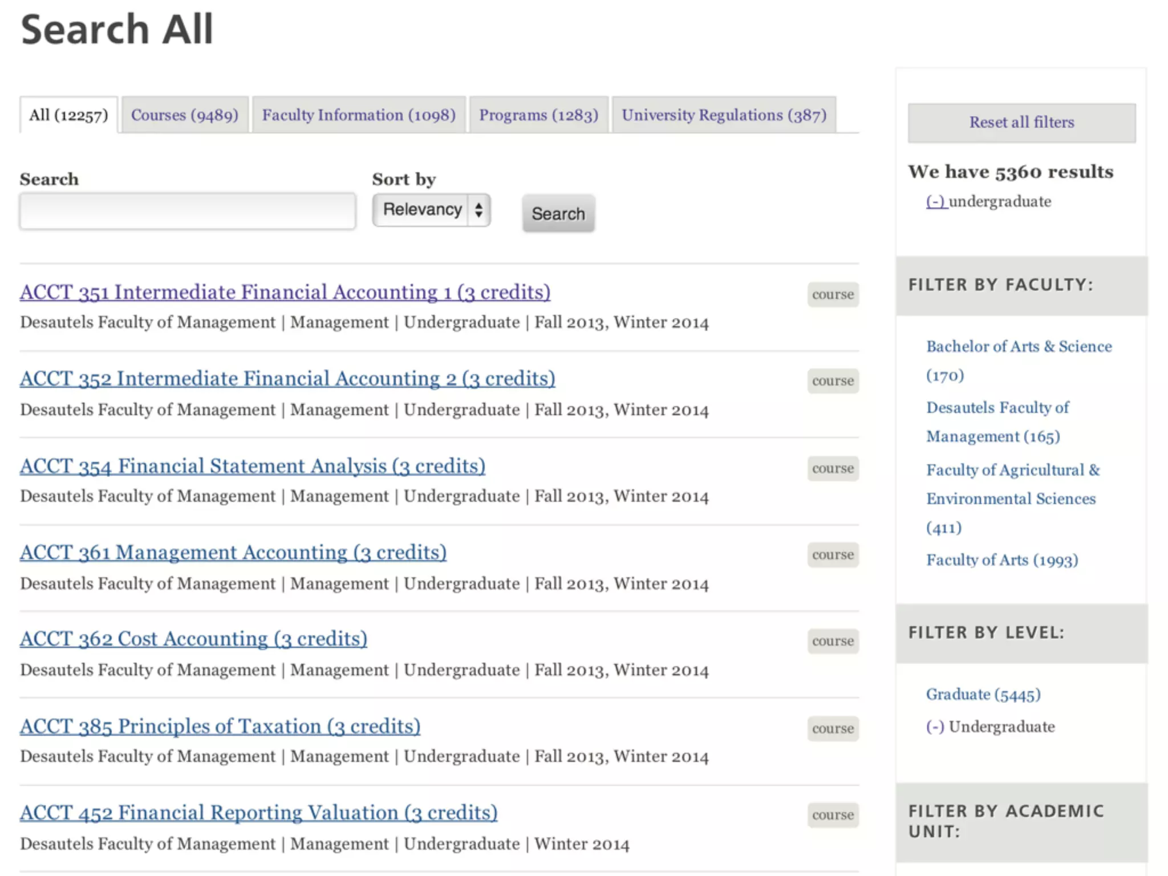Remove undergraduate filter via (-) link at top
The width and height of the screenshot is (1168, 876).
935,201
